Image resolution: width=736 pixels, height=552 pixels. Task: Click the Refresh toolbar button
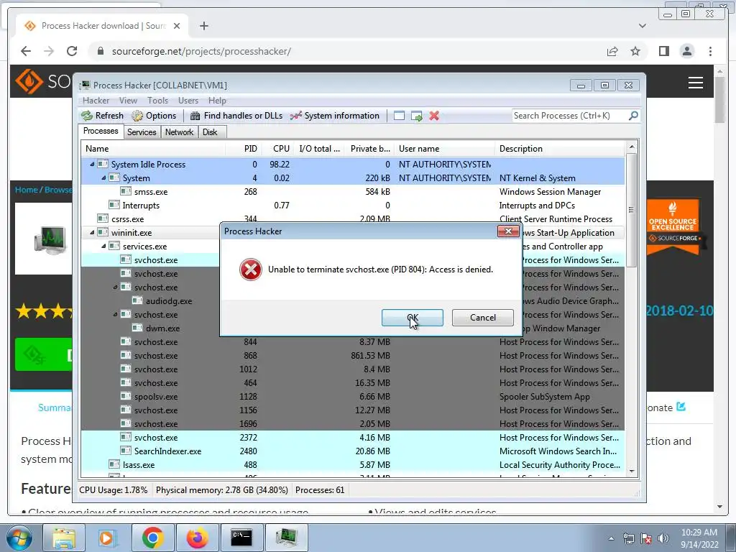(102, 116)
